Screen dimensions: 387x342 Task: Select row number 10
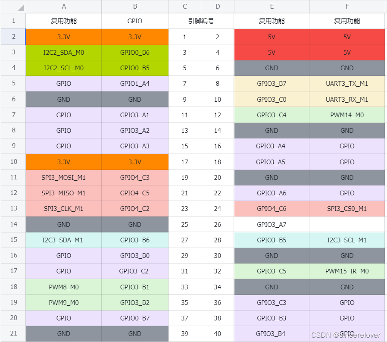[13, 162]
